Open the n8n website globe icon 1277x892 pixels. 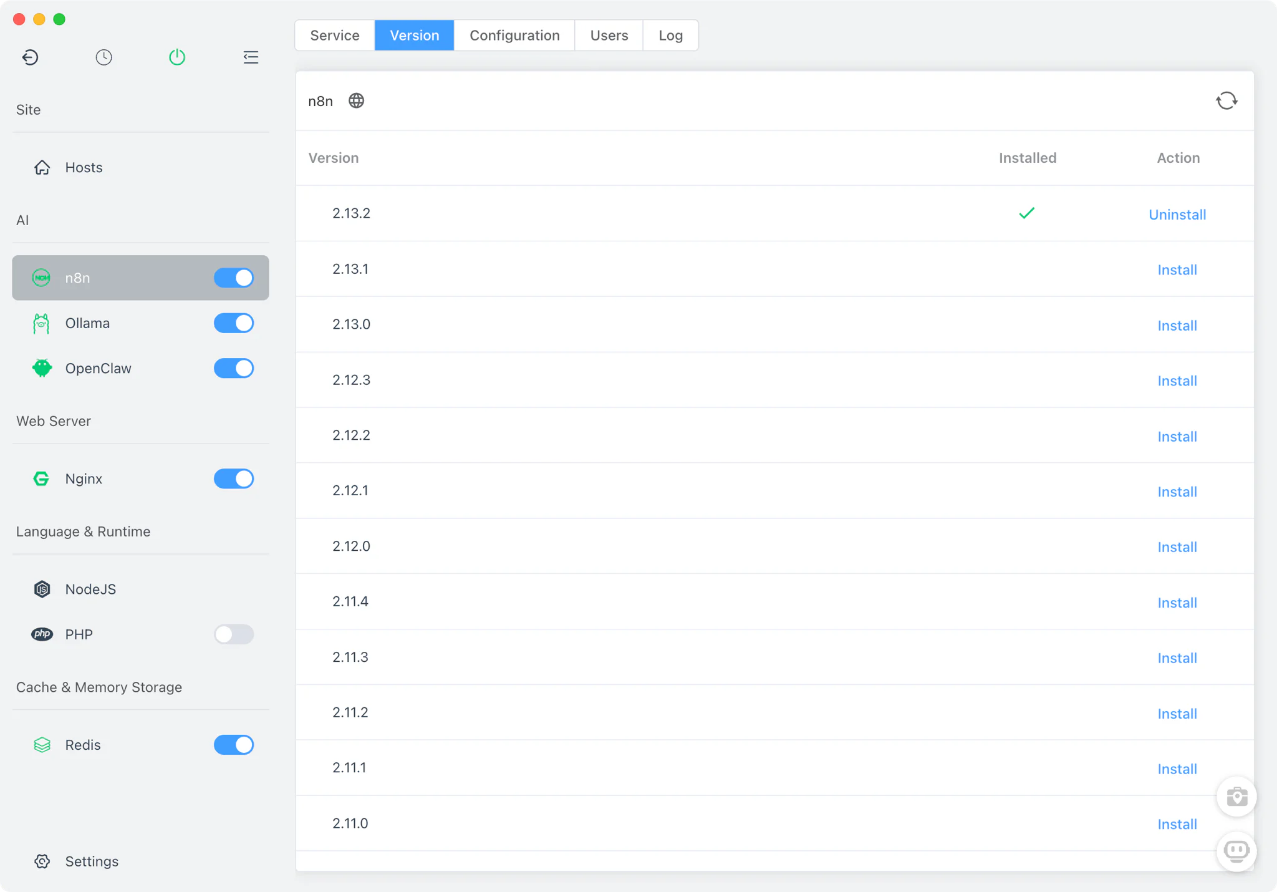[x=356, y=100]
